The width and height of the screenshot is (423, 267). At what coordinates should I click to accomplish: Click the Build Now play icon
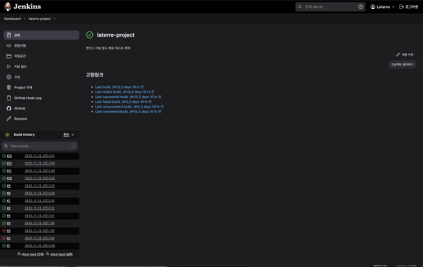(9, 67)
